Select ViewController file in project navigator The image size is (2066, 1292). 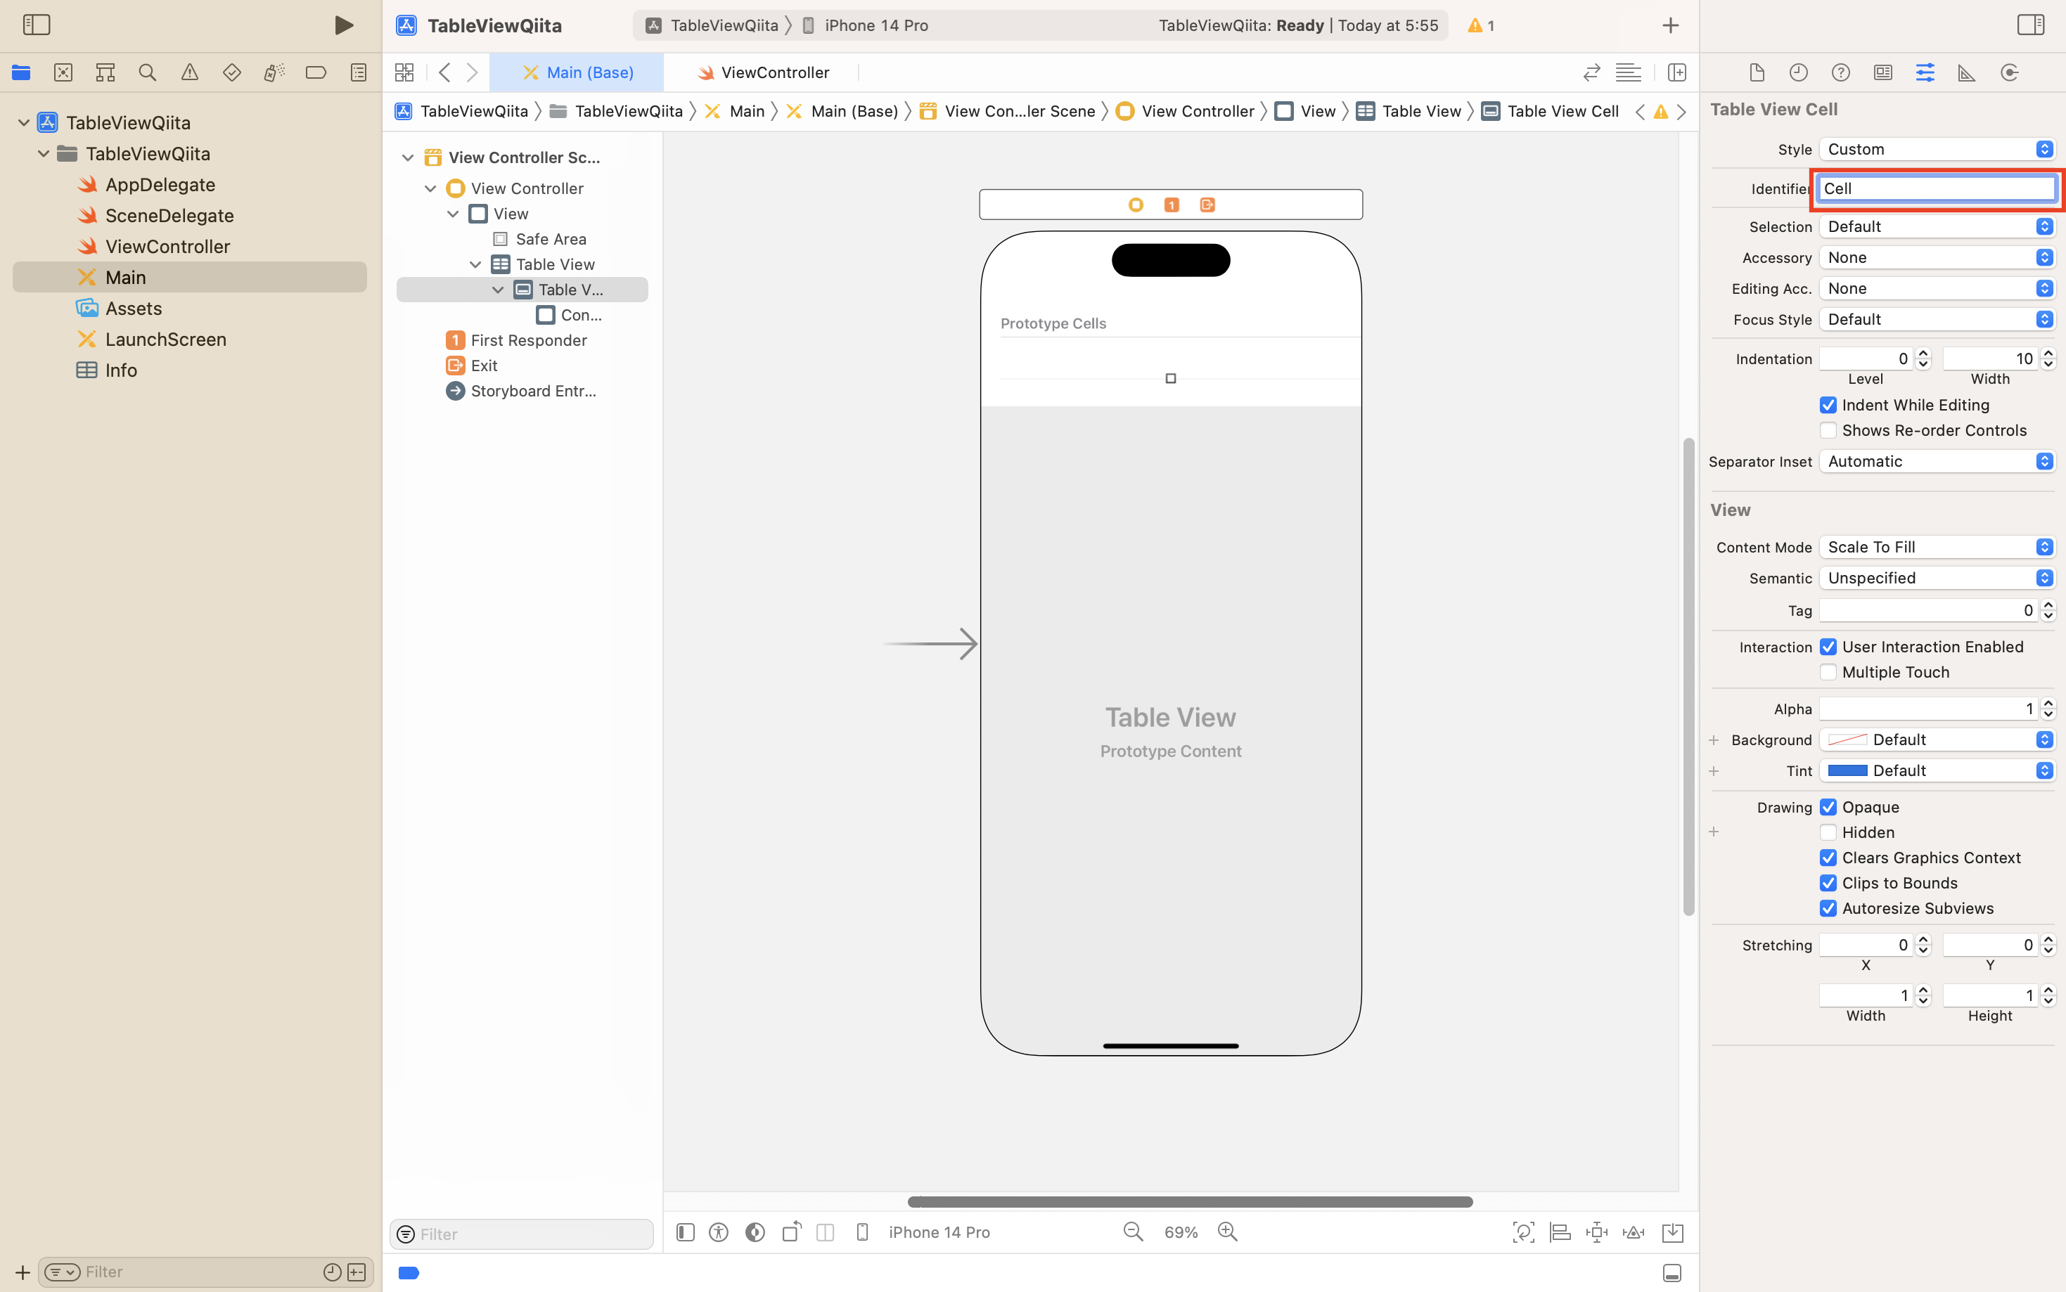[167, 246]
